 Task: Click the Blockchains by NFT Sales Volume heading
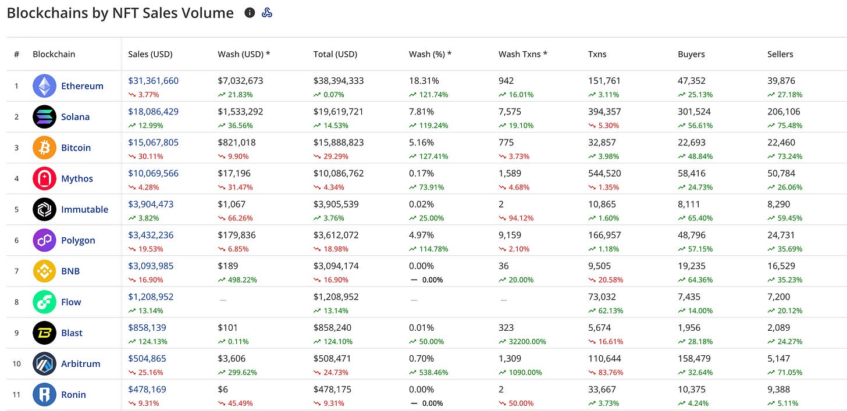pos(120,13)
